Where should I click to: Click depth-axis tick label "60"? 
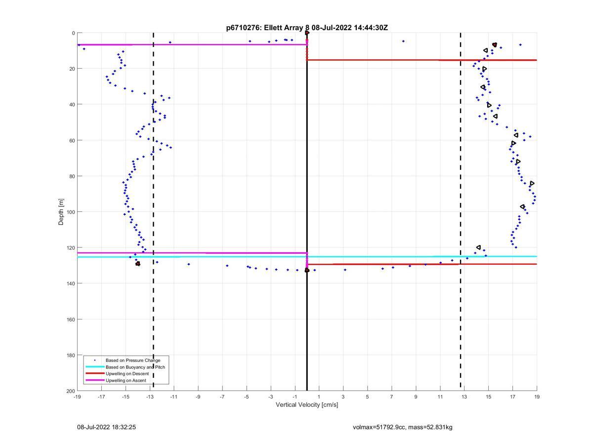coord(72,140)
